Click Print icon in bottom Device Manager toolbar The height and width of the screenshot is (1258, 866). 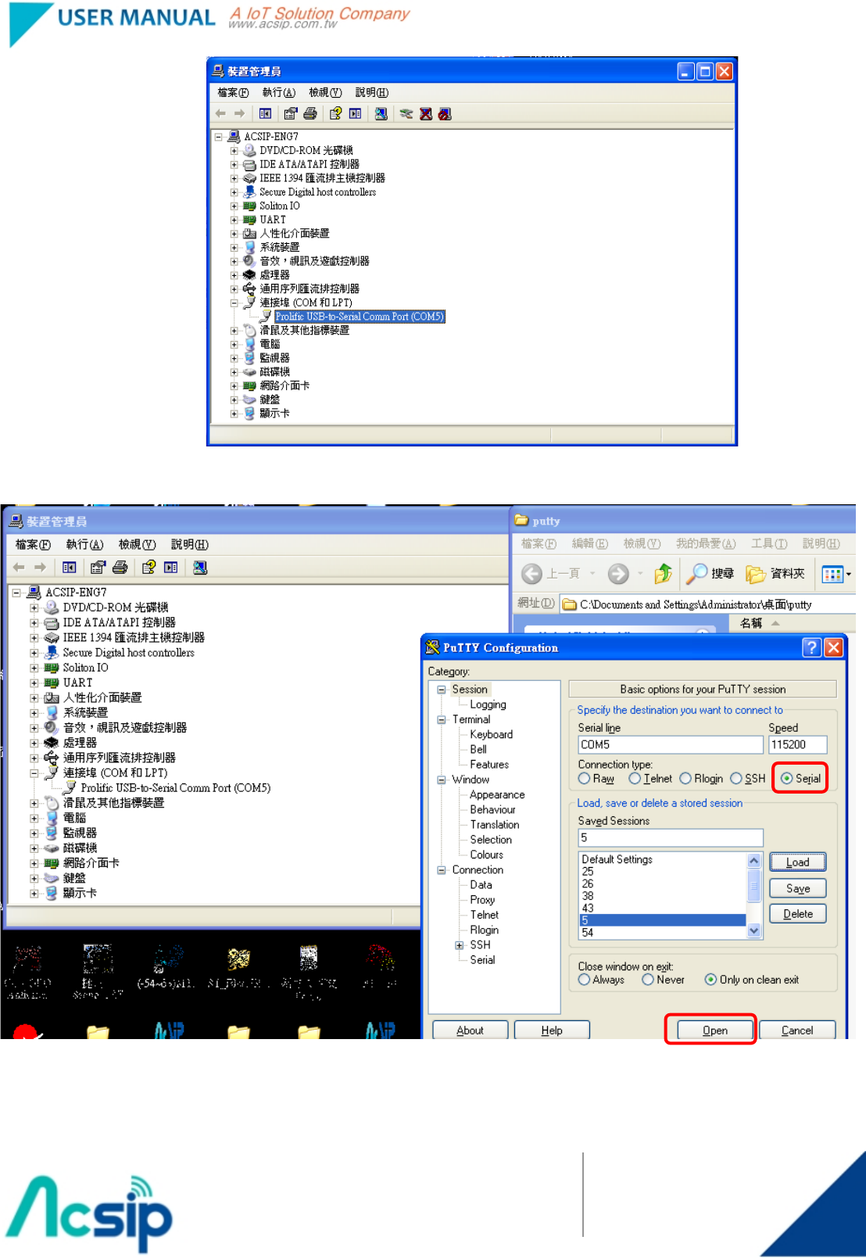click(120, 568)
